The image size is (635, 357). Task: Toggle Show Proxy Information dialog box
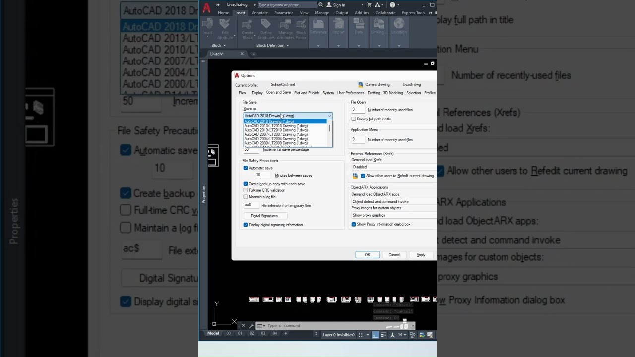pos(354,224)
